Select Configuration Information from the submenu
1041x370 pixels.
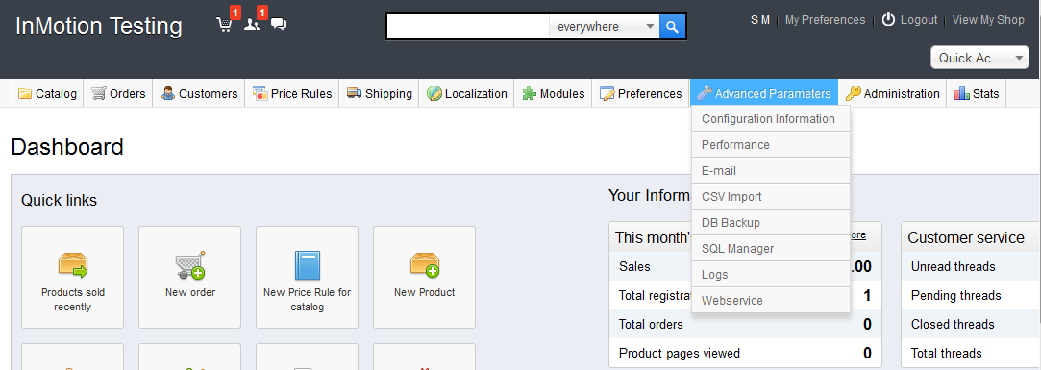(x=771, y=119)
